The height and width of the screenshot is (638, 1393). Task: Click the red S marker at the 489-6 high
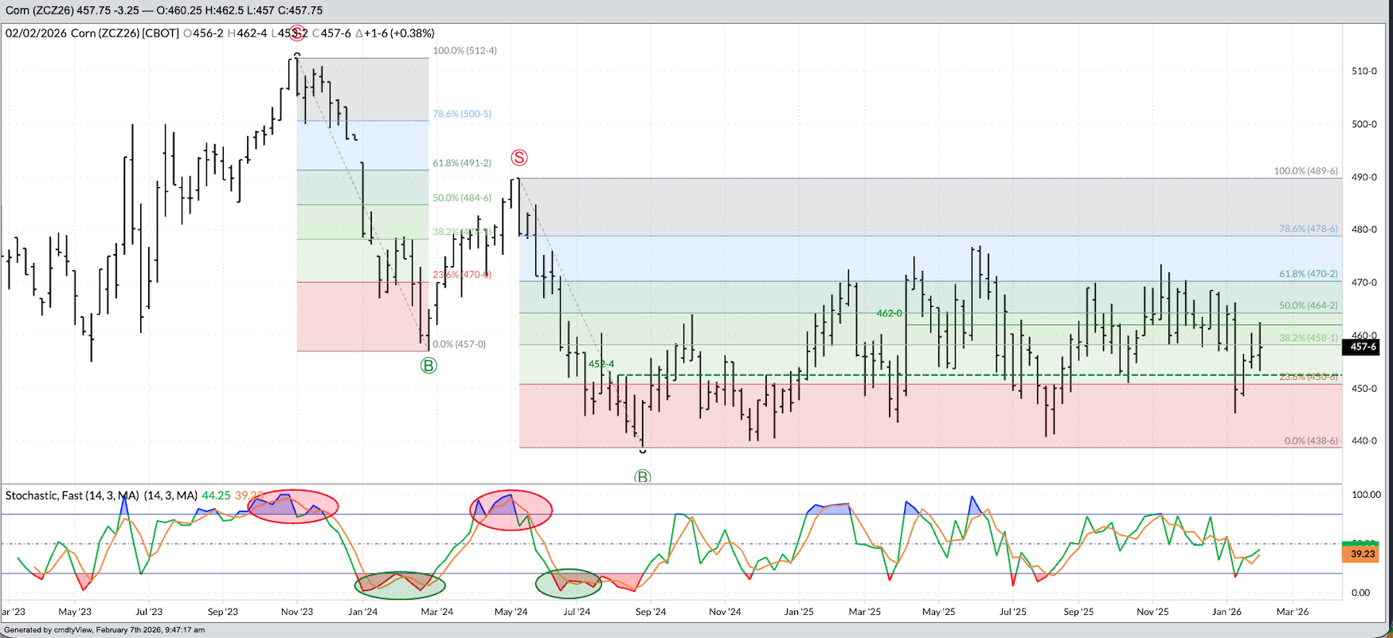tap(519, 157)
